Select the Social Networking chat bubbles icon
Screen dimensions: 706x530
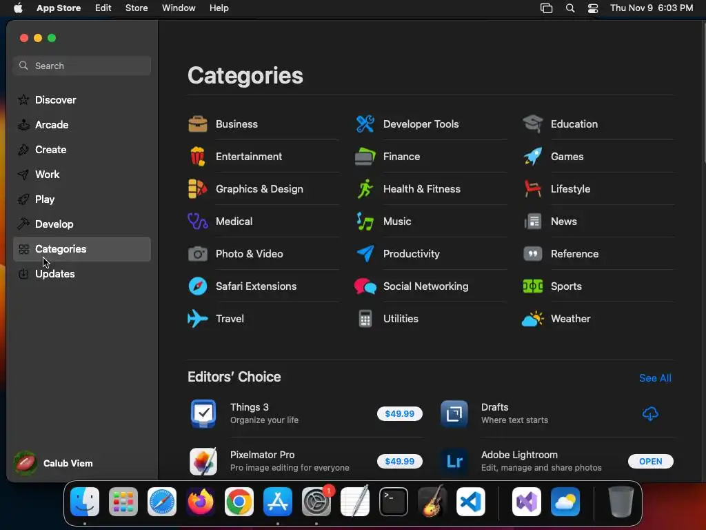[365, 286]
